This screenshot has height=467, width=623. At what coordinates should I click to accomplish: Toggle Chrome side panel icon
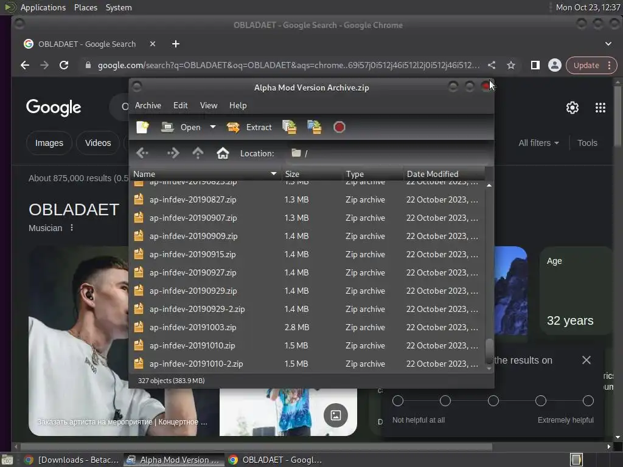click(535, 65)
